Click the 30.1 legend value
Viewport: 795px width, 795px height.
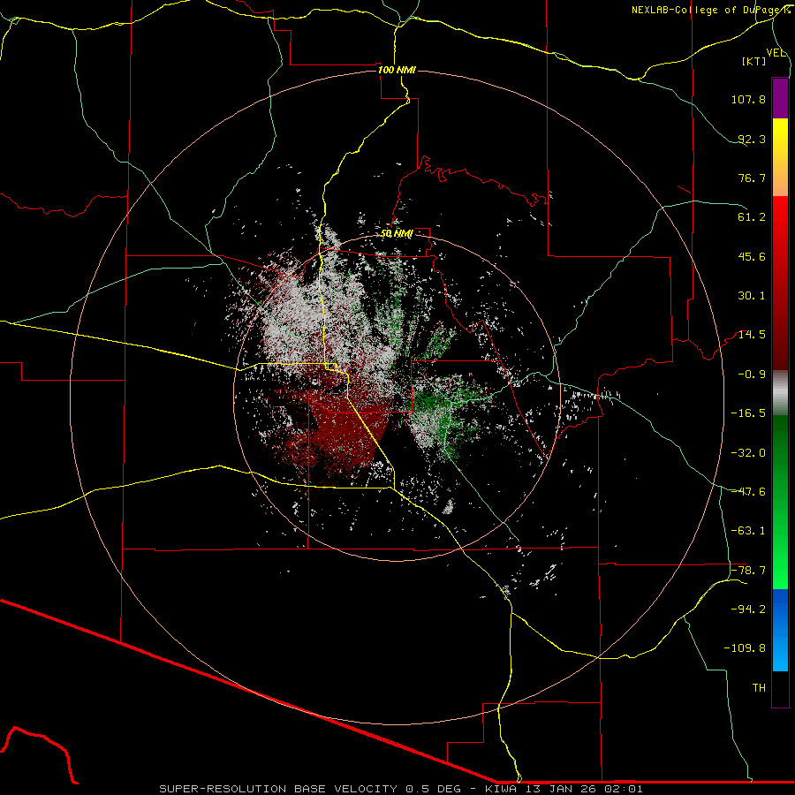coord(752,296)
